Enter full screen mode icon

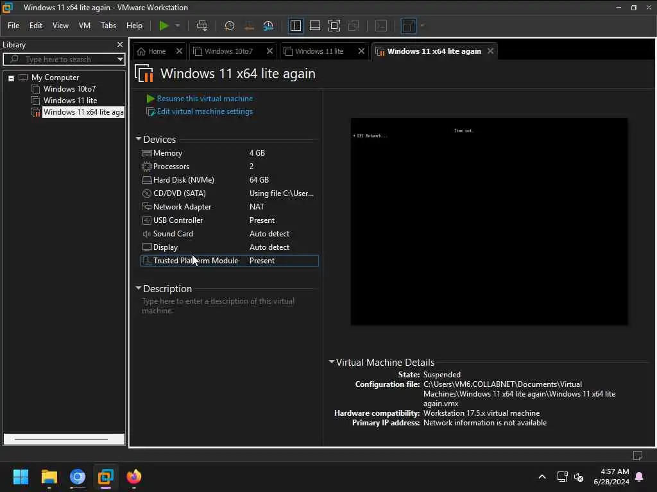coord(334,26)
